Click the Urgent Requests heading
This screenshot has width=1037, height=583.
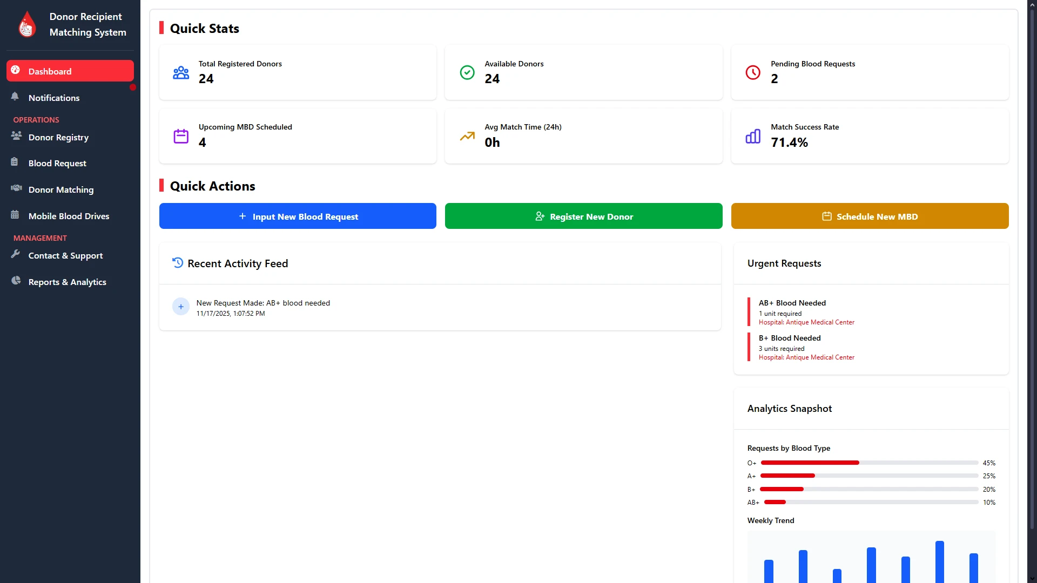[x=784, y=263]
